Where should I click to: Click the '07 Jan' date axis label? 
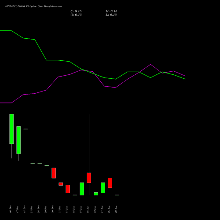[x=81, y=209]
